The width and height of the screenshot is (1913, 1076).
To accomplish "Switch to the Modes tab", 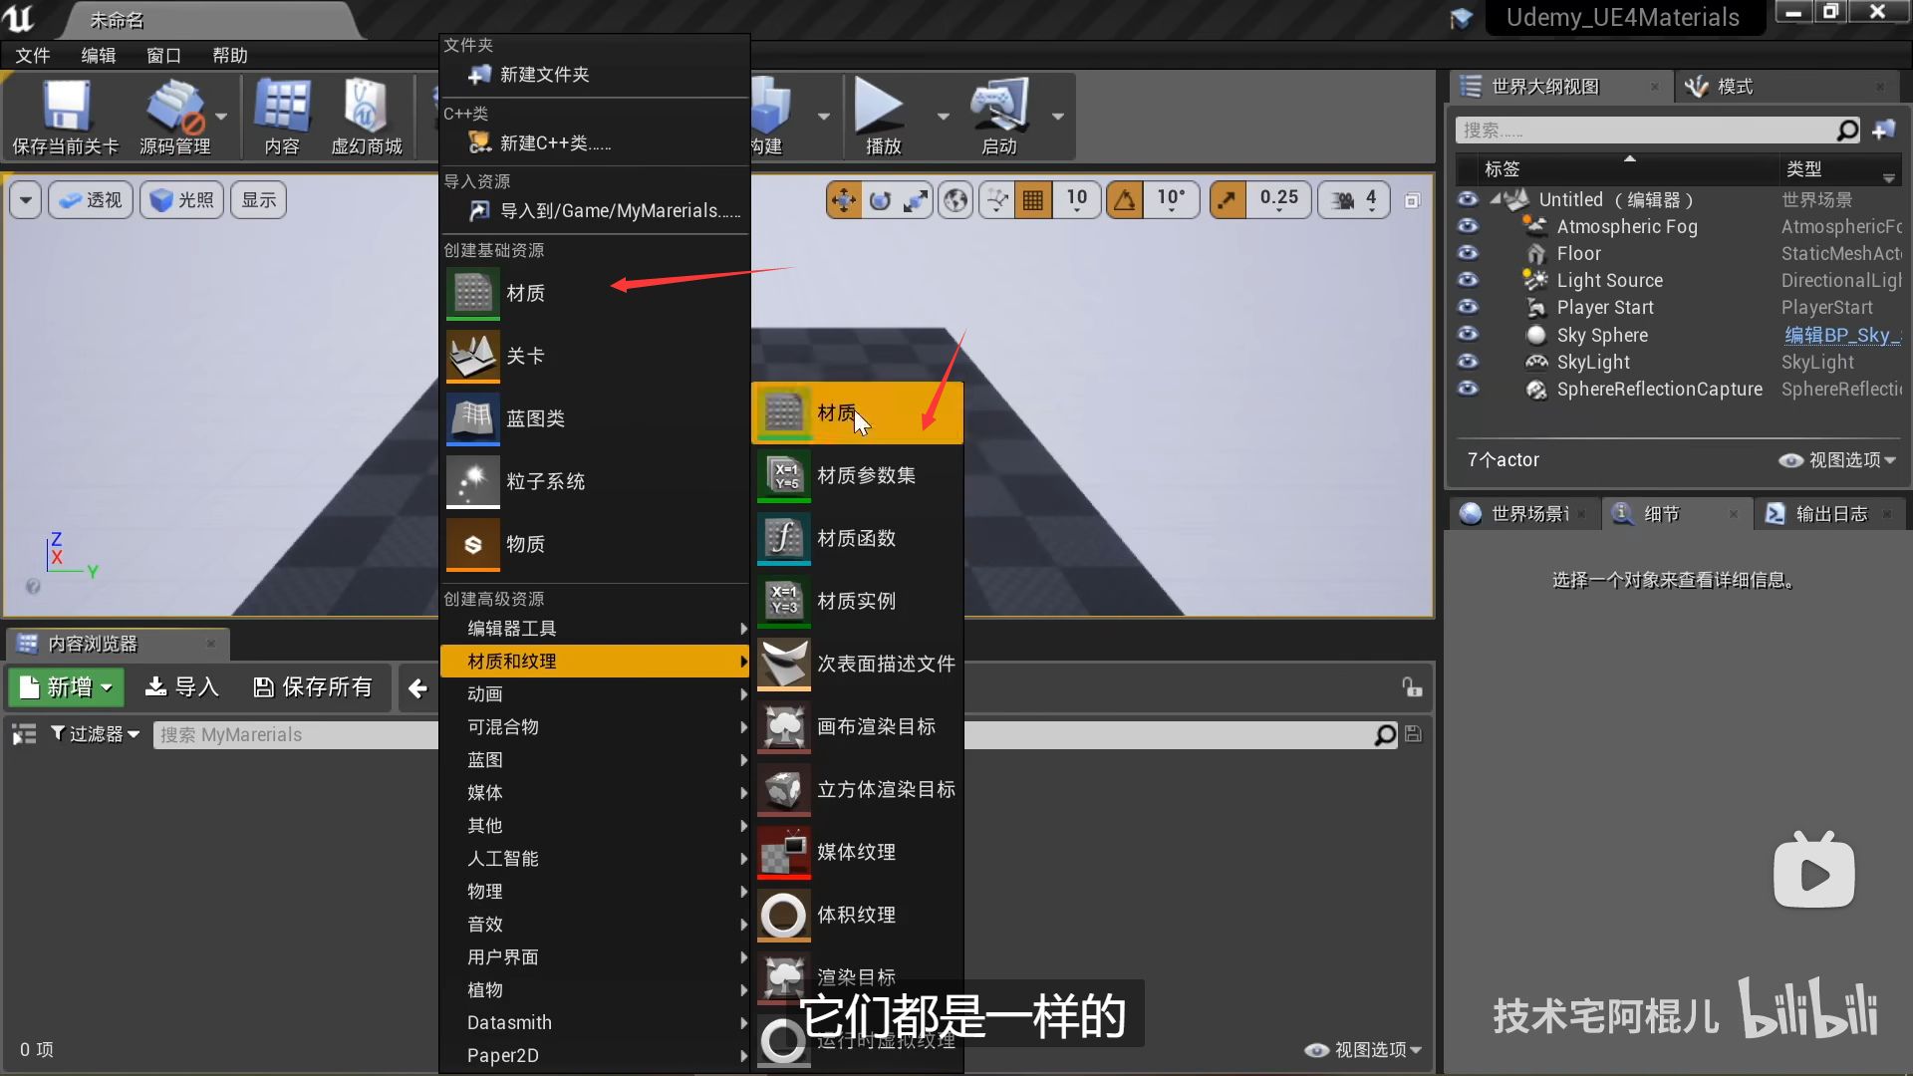I will (x=1783, y=87).
